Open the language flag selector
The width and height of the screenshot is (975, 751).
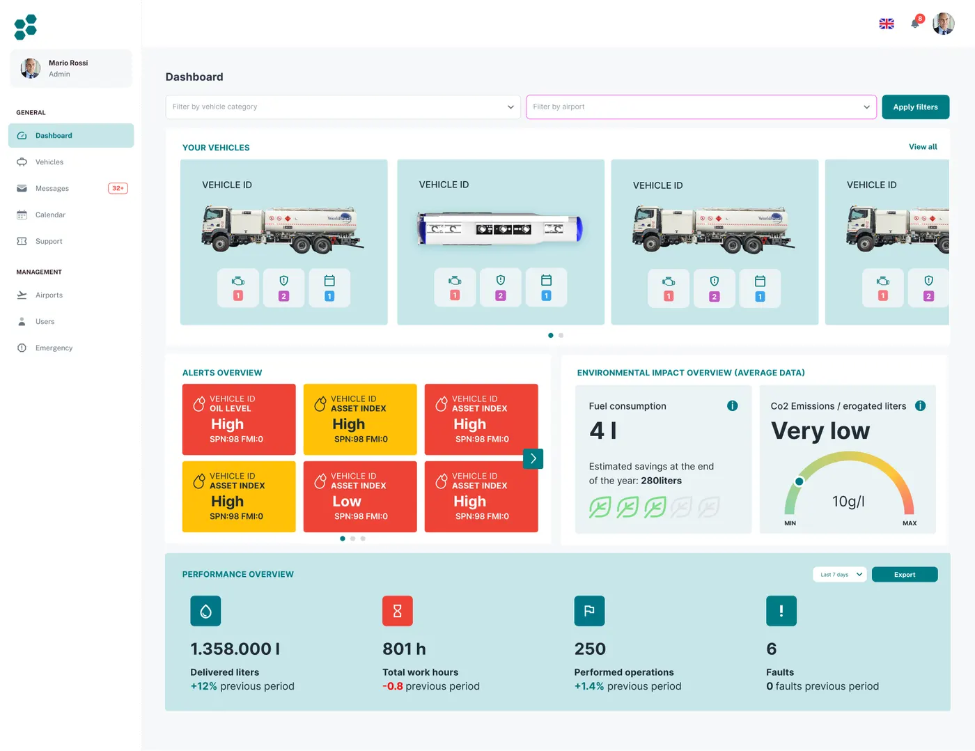[887, 24]
